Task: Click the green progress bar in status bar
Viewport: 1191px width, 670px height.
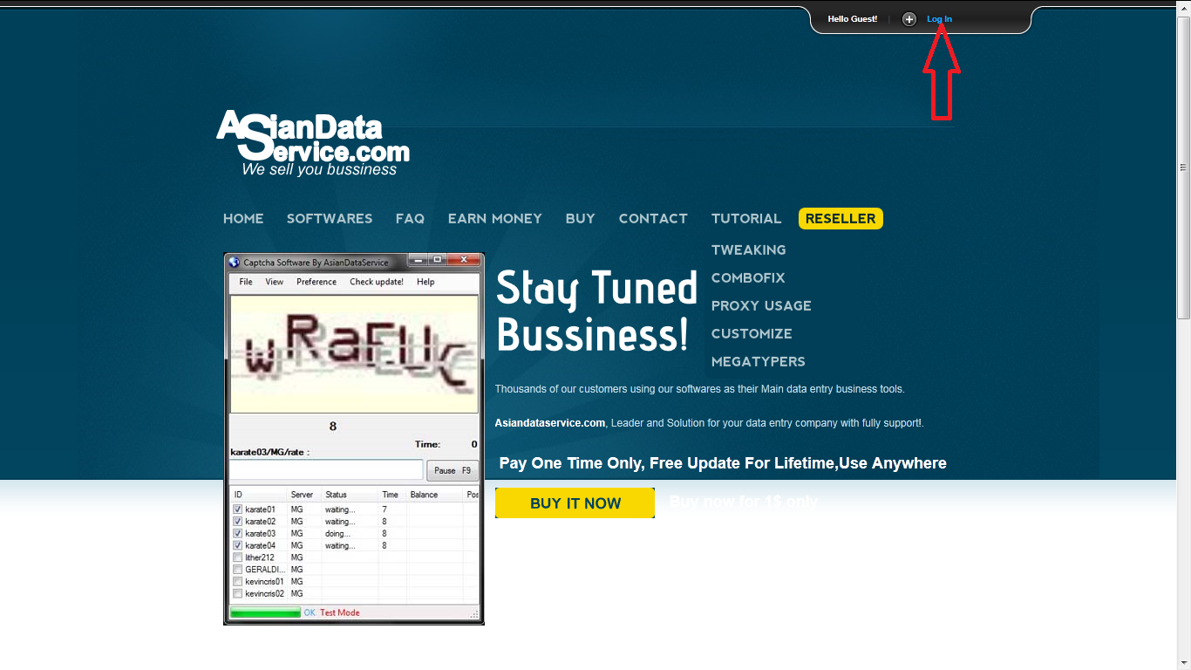Action: click(265, 613)
